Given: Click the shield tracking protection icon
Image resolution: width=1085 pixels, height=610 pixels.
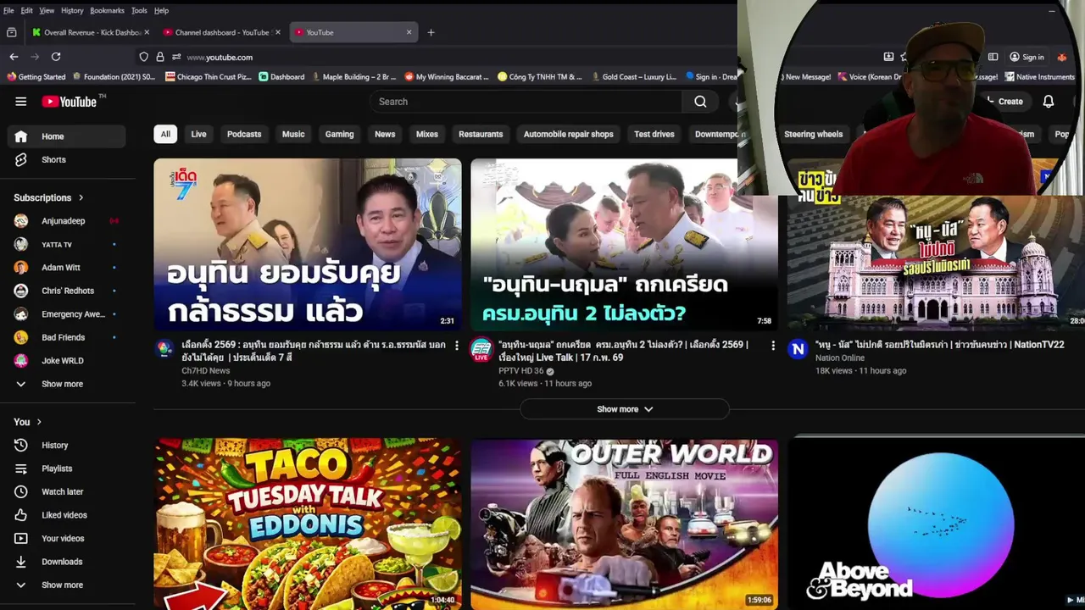Looking at the screenshot, I should click(143, 57).
